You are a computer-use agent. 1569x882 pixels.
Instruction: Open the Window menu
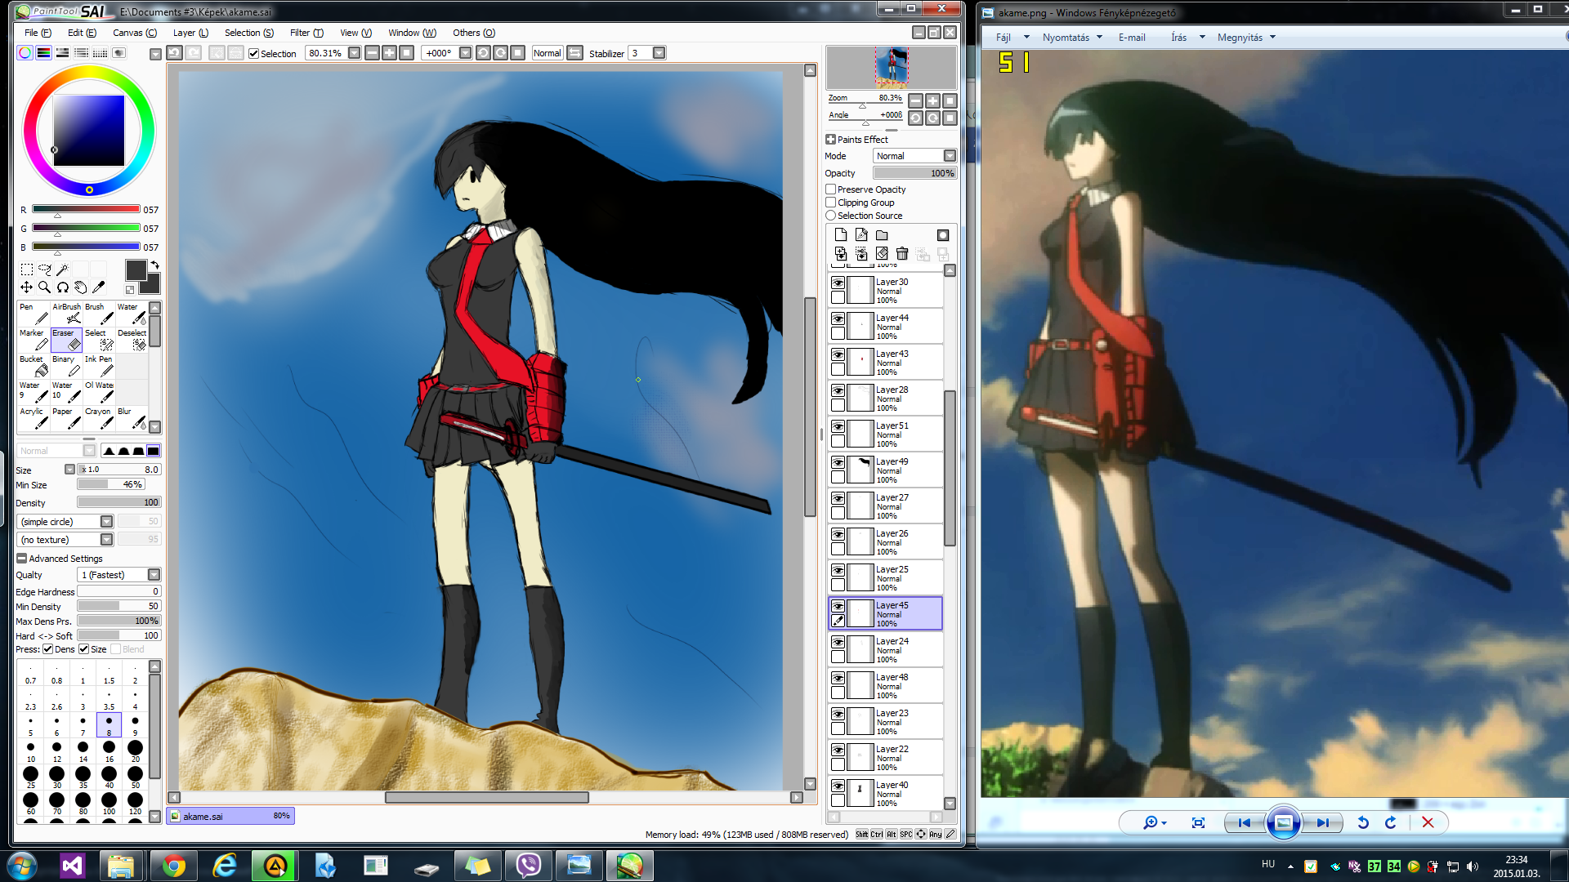point(412,33)
